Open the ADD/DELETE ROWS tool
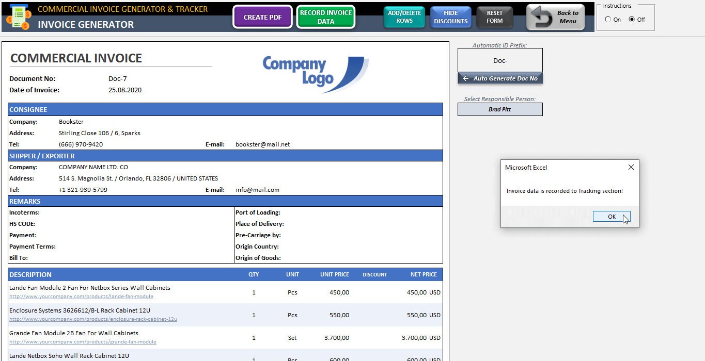This screenshot has width=705, height=361. pyautogui.click(x=404, y=16)
